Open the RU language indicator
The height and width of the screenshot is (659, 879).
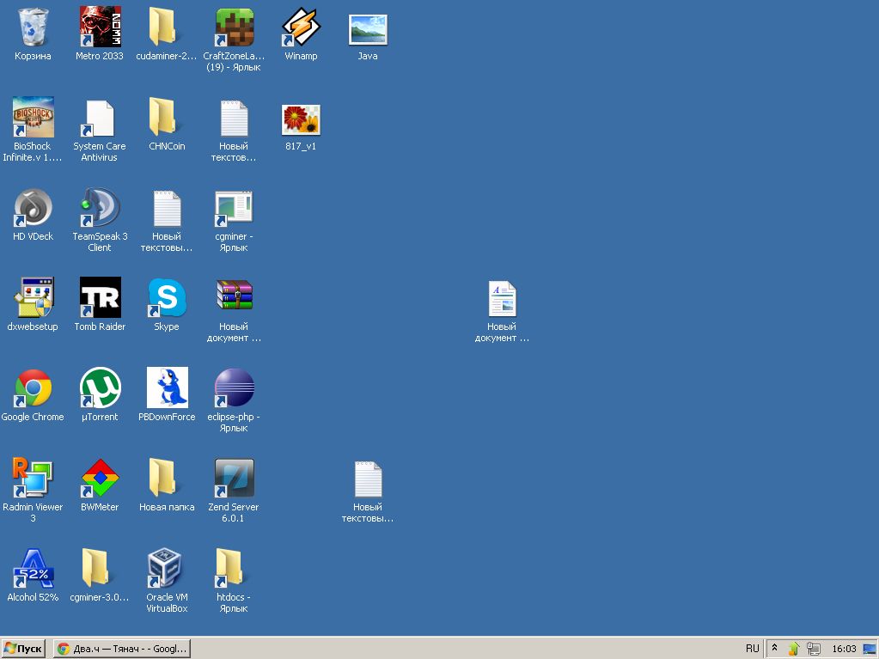click(x=753, y=649)
